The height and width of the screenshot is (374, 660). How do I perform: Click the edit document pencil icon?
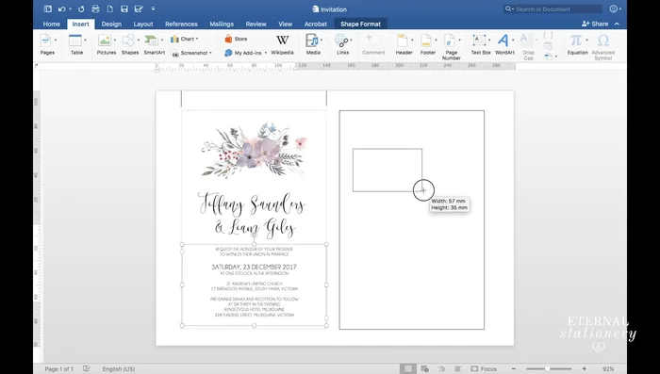pyautogui.click(x=139, y=8)
